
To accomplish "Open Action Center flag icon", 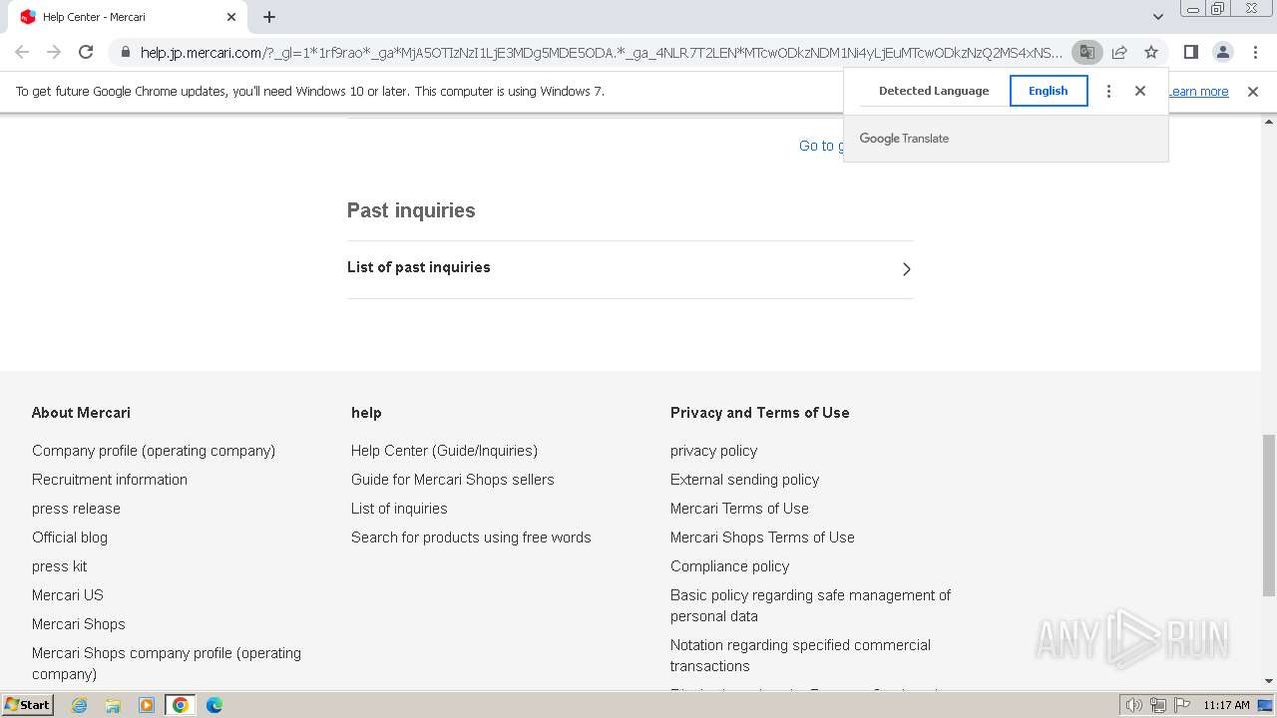I will [1182, 705].
